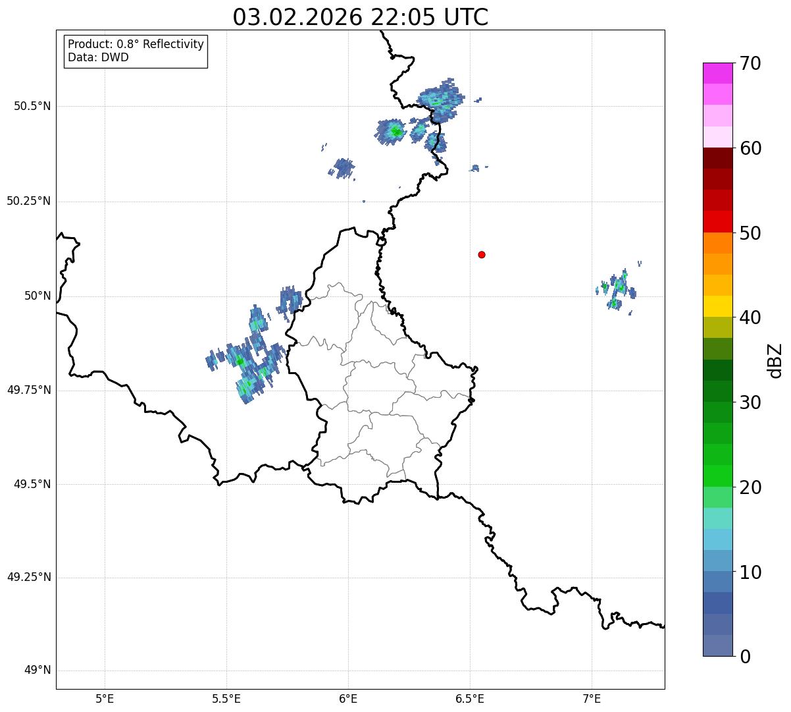This screenshot has height=712, width=791.
Task: Click the longitude label 6.5°E
Action: tap(470, 699)
